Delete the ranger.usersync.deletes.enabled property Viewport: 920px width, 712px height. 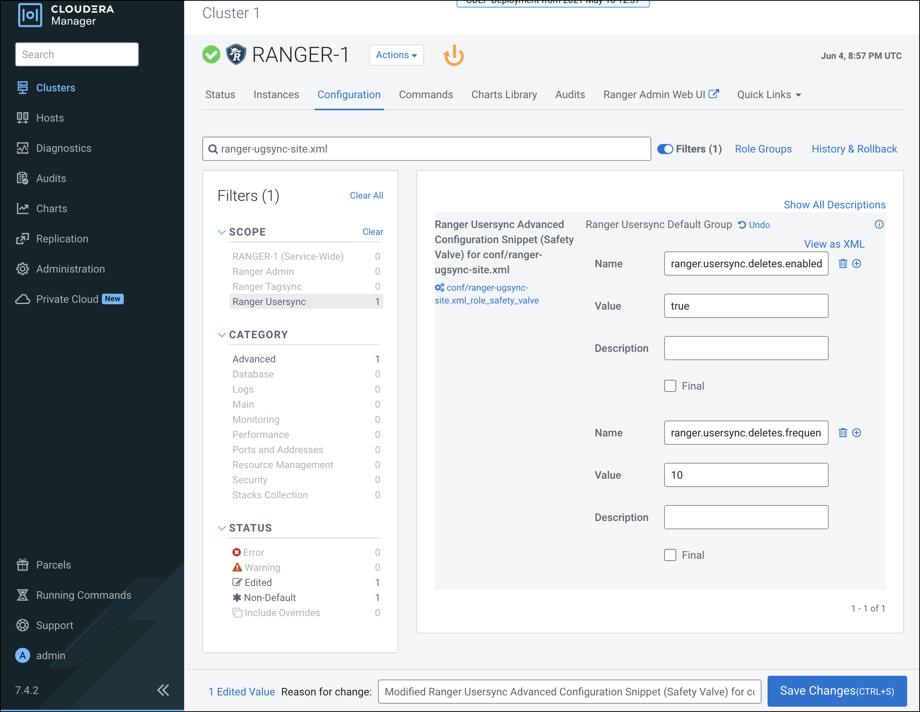[x=843, y=264]
